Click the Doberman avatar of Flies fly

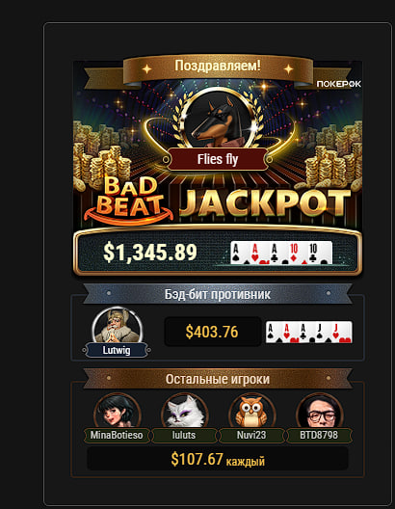click(218, 120)
